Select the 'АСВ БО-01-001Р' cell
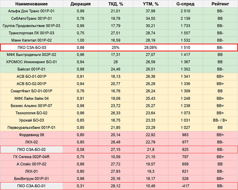This screenshot has height=190, width=238. click(32, 76)
